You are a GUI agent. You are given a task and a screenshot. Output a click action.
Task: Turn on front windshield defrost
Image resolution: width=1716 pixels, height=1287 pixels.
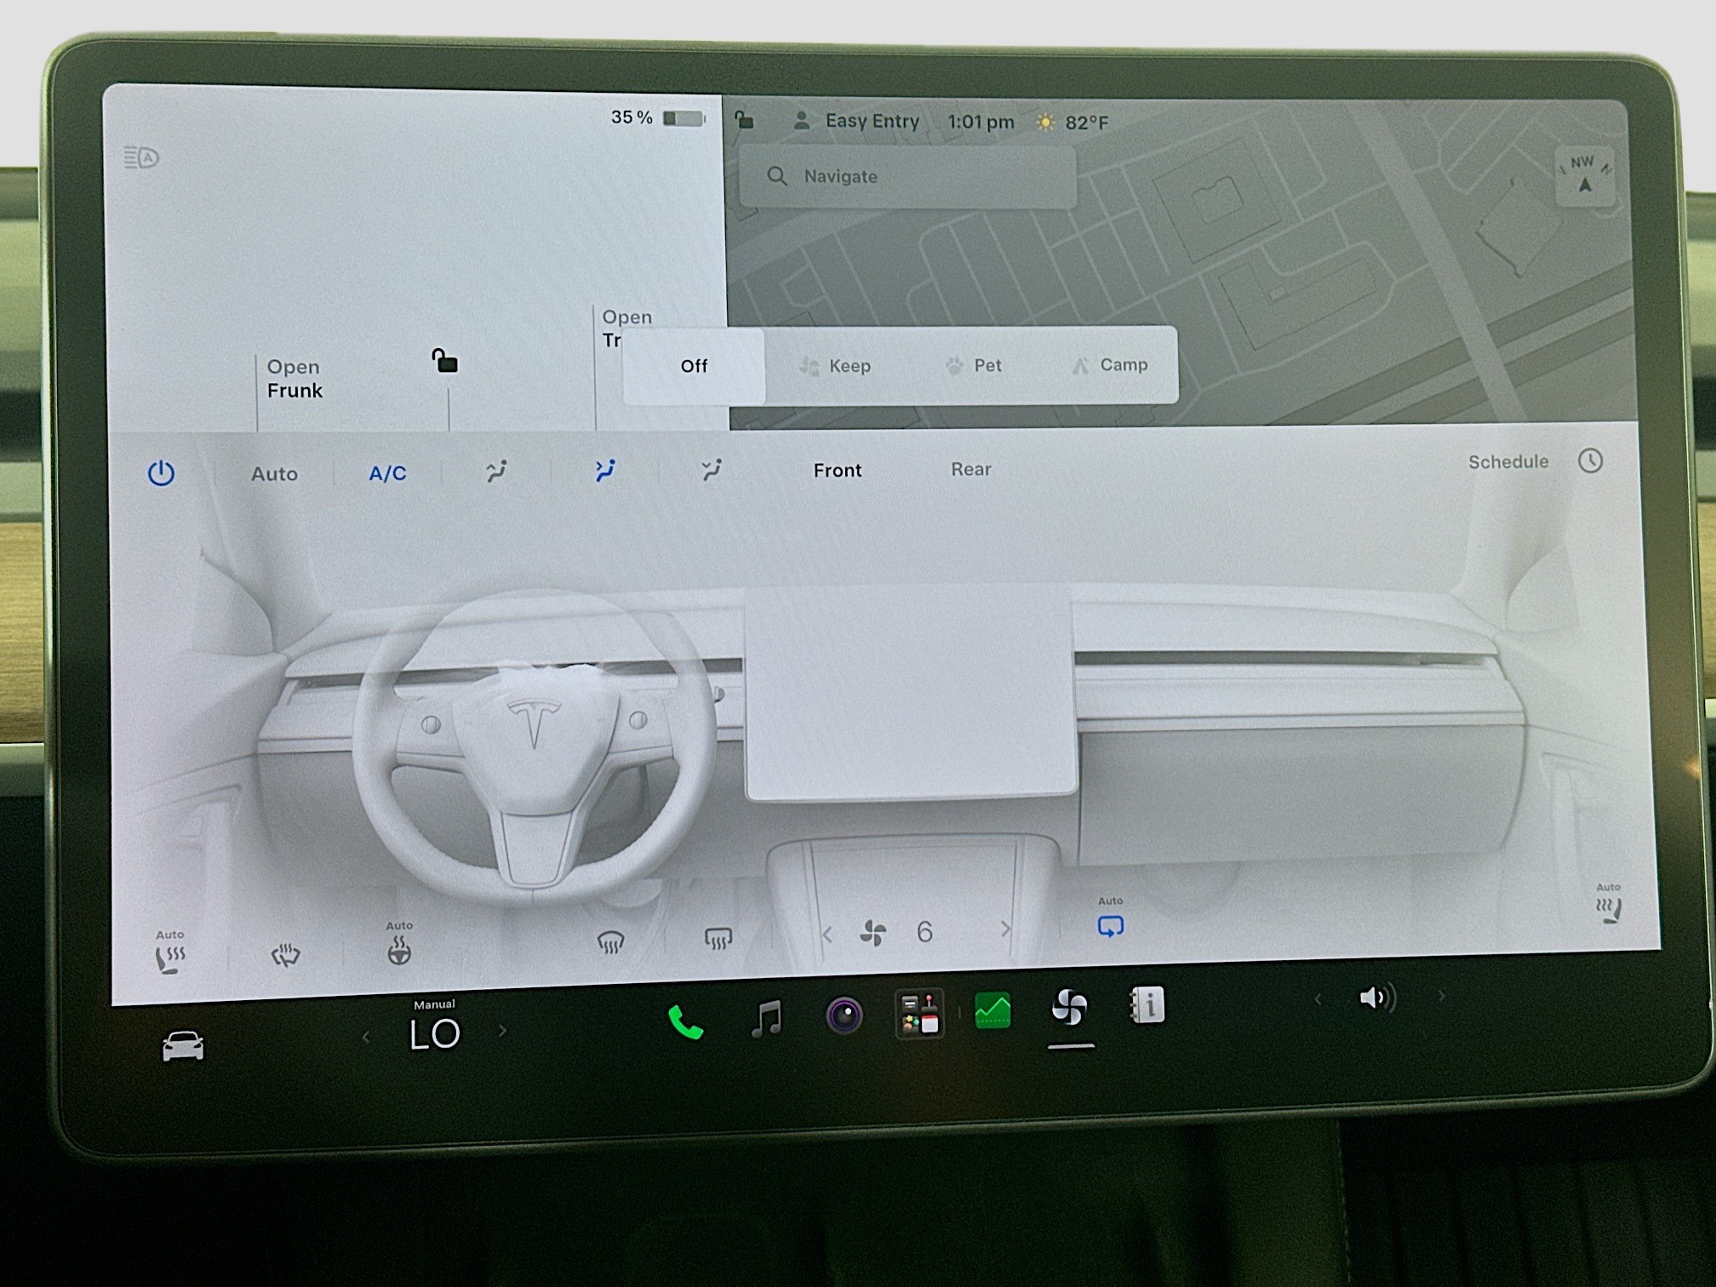coord(610,941)
